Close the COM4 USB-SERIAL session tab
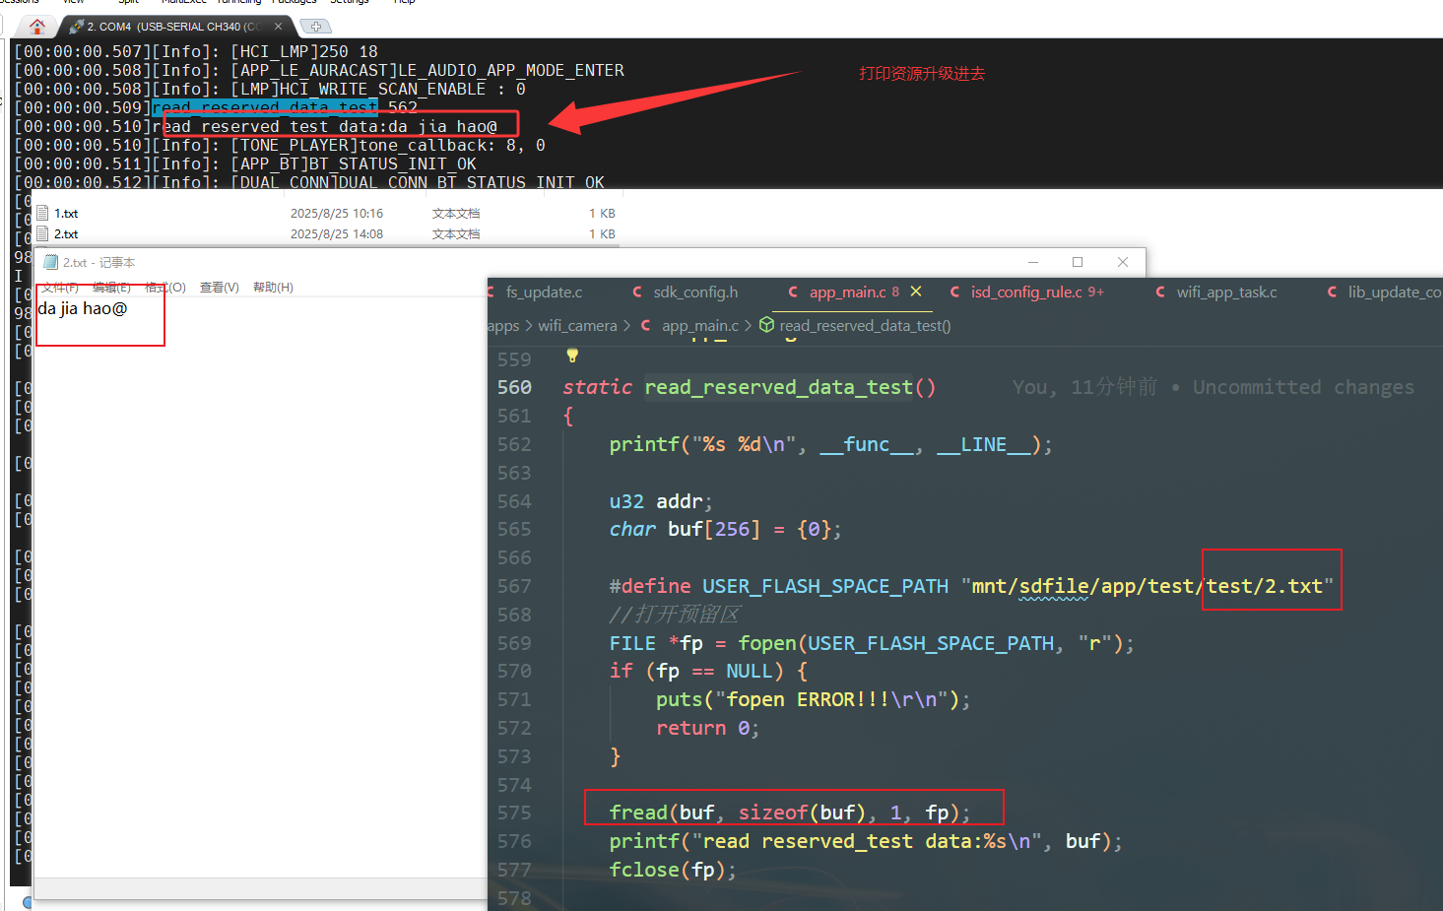 pos(278,27)
